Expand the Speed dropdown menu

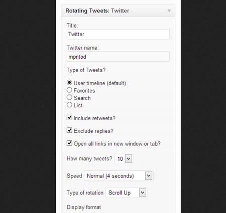click(119, 176)
